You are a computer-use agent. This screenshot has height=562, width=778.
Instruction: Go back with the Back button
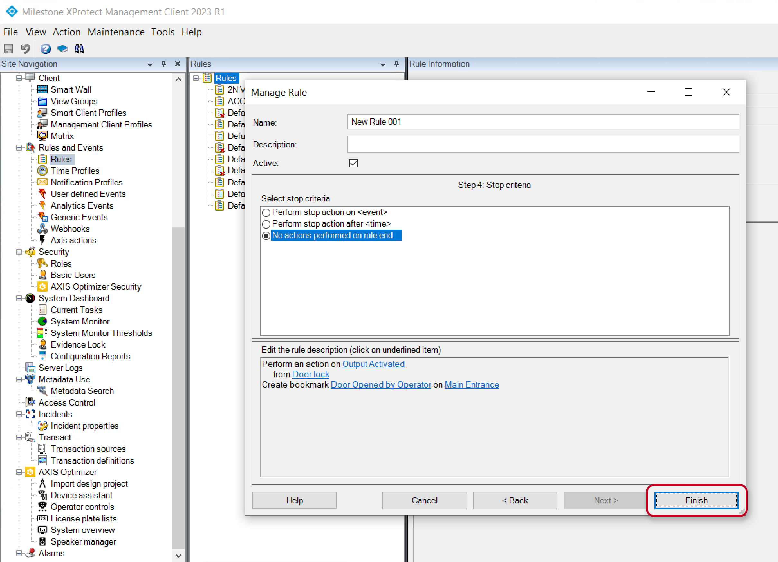(514, 500)
